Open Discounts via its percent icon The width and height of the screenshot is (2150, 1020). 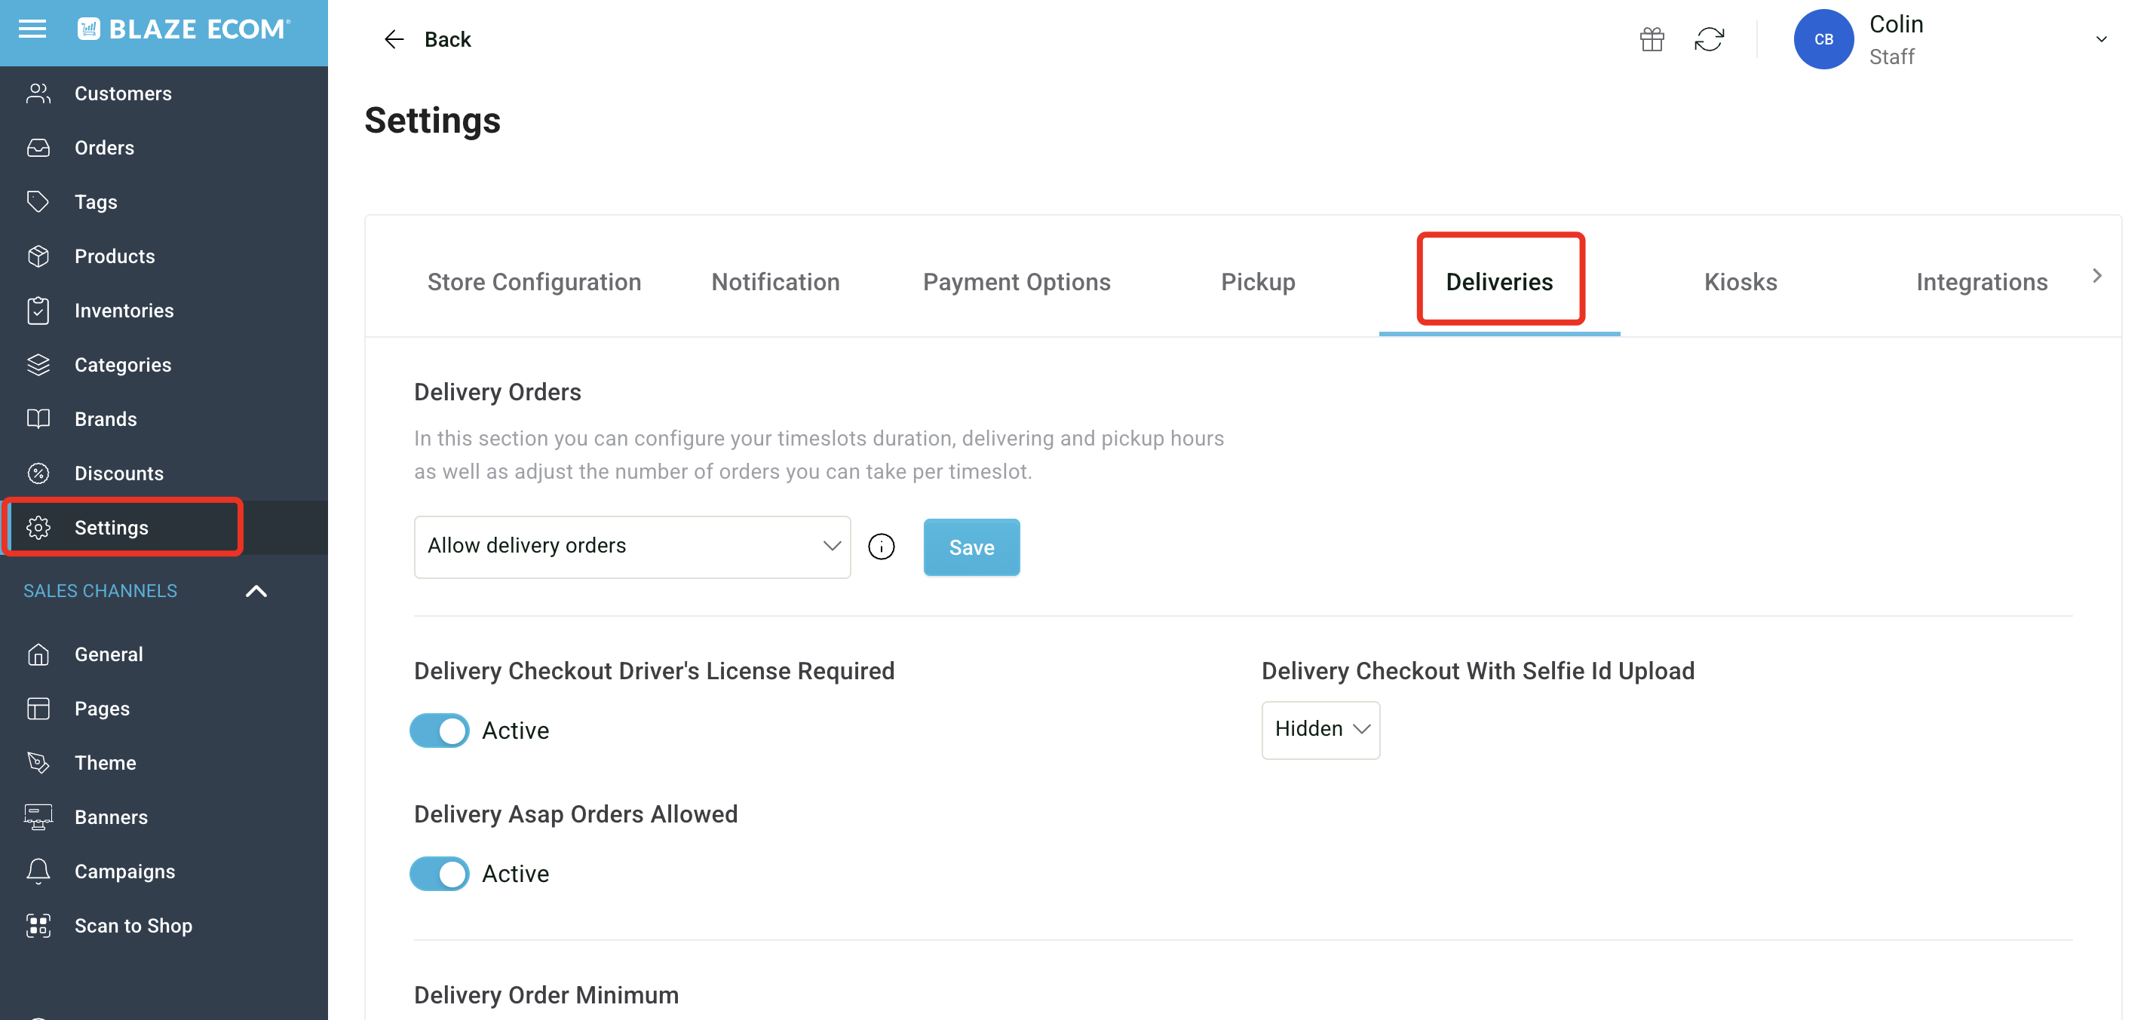tap(38, 473)
